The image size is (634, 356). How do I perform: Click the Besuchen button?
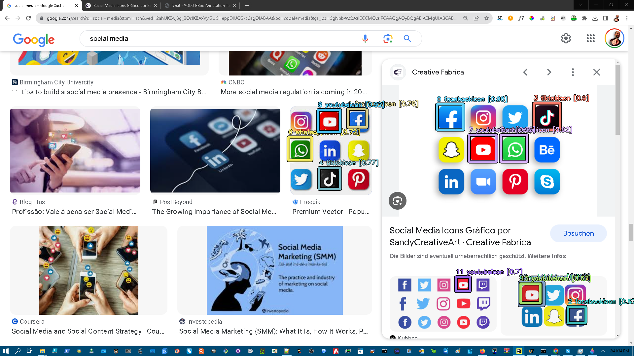point(578,233)
